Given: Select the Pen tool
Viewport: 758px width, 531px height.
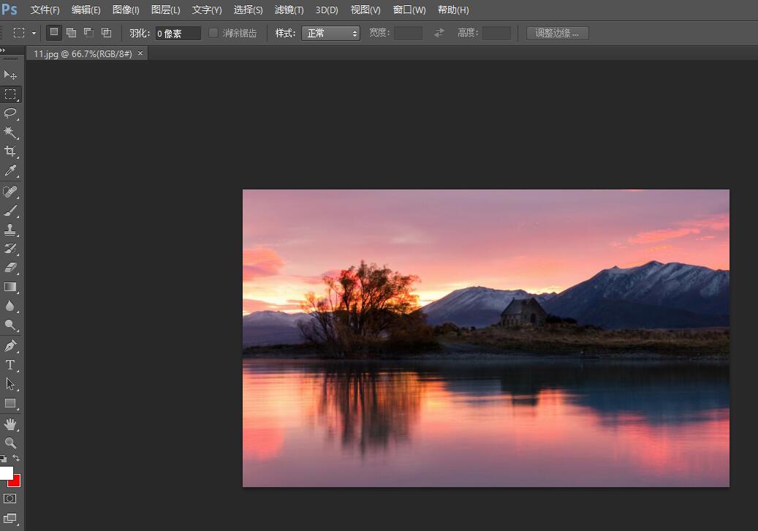Looking at the screenshot, I should (10, 346).
